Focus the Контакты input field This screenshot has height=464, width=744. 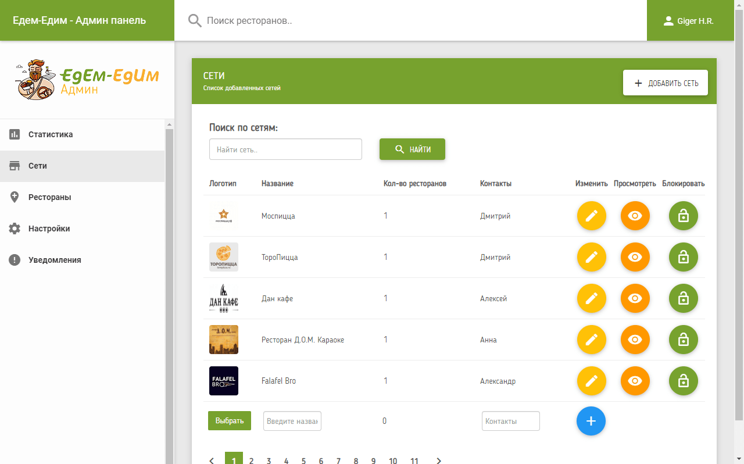point(511,421)
